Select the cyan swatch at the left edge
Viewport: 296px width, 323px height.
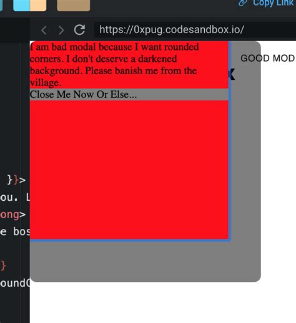click(x=1, y=4)
